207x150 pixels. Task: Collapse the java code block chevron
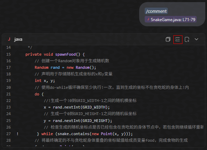196,39
